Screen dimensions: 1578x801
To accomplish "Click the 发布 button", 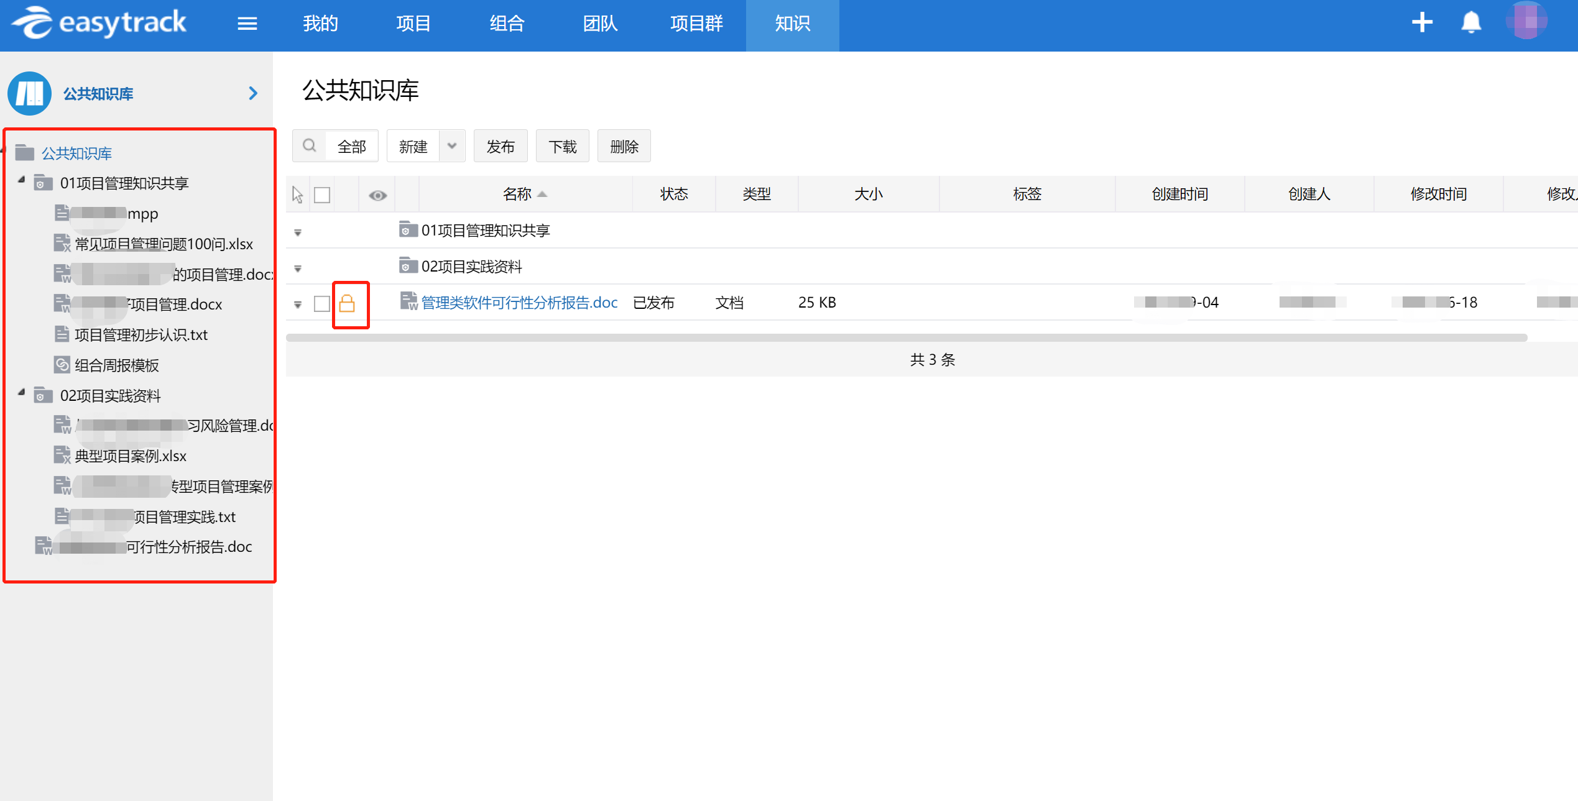I will pyautogui.click(x=501, y=146).
